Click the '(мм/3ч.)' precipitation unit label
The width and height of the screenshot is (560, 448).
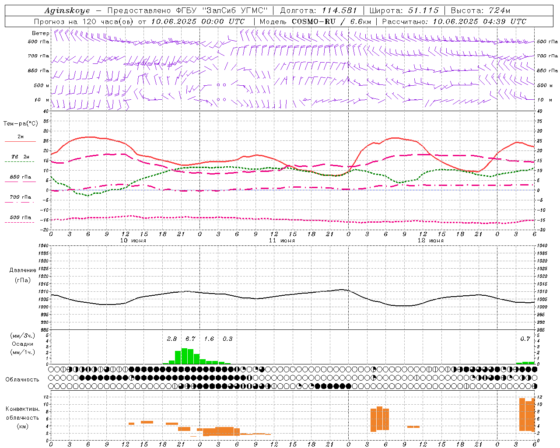click(x=23, y=336)
